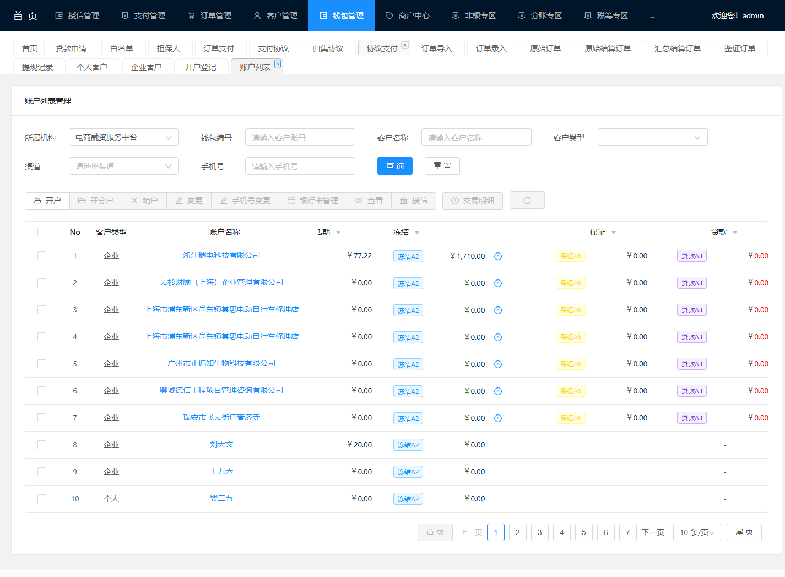Close the 协议支付 tab via its X icon
The width and height of the screenshot is (785, 577).
pos(405,45)
